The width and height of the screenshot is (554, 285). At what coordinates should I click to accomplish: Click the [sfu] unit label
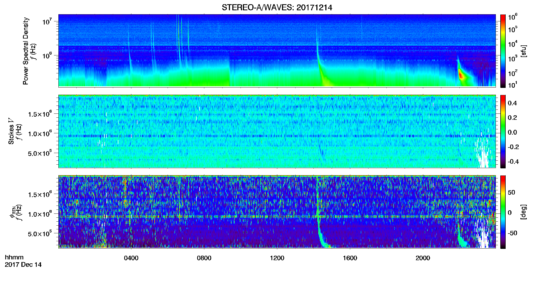[x=524, y=51]
